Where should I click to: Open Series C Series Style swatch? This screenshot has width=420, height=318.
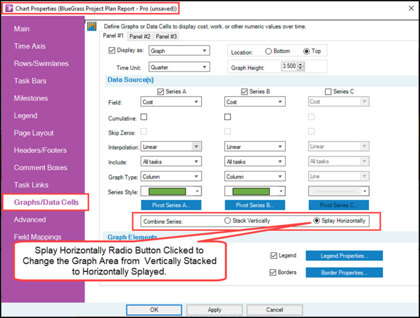[338, 191]
